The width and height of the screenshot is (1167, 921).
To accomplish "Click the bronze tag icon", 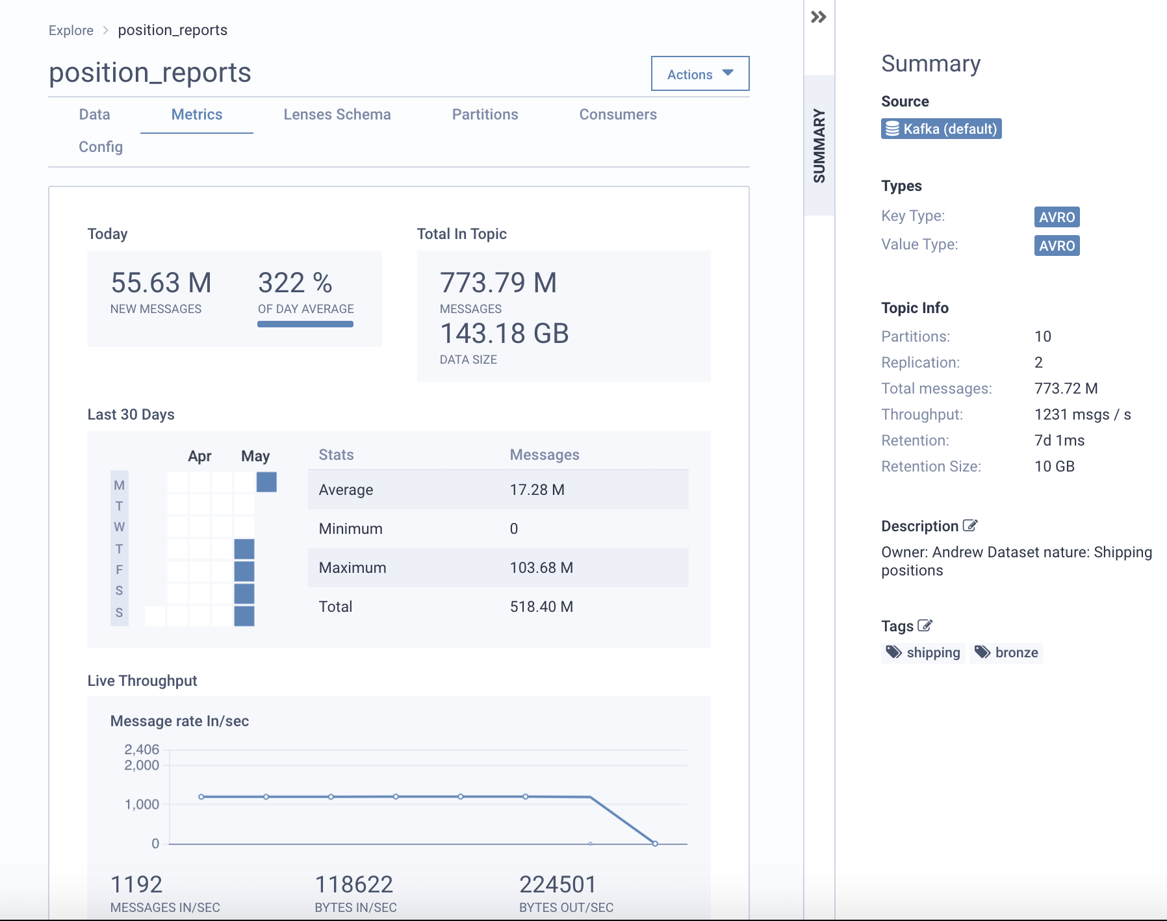I will coord(982,652).
